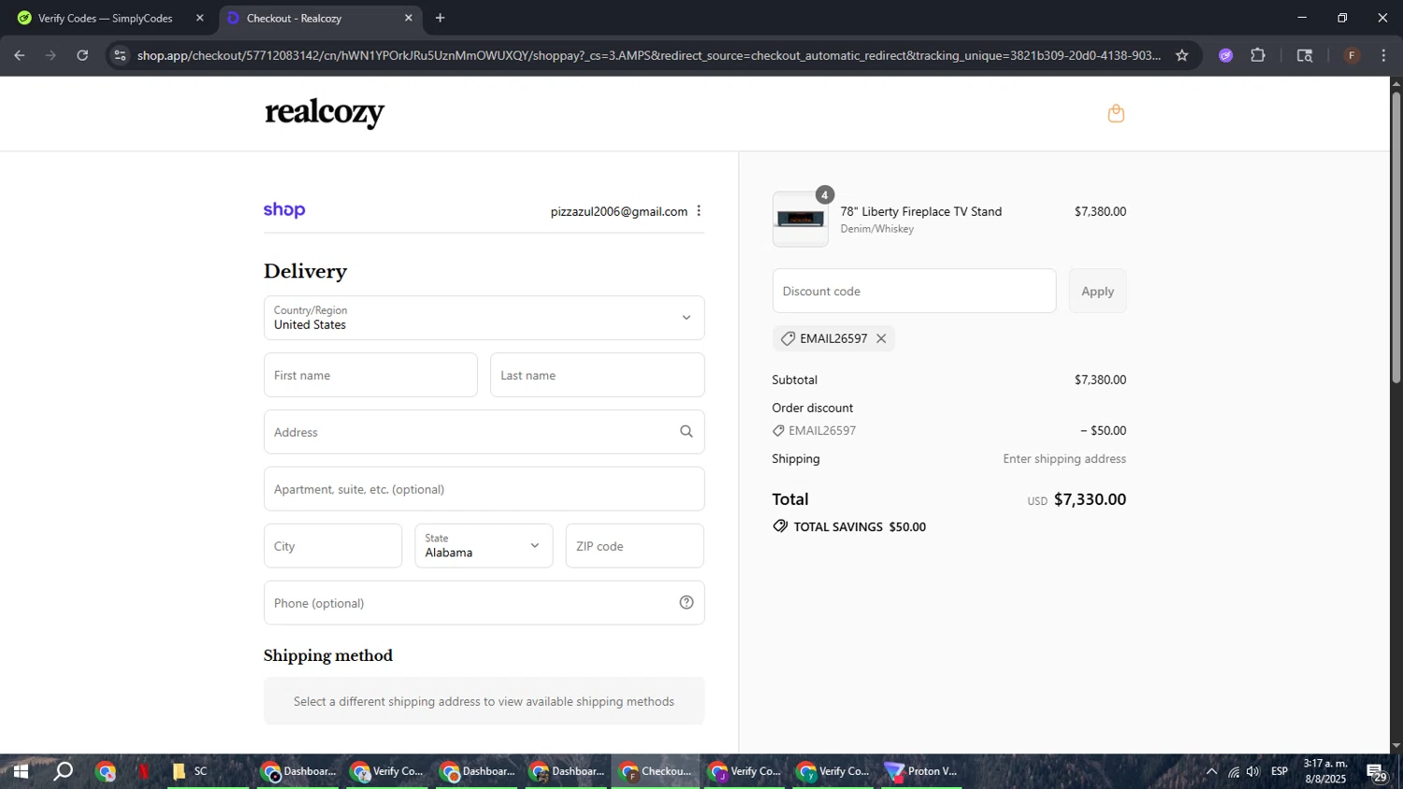Click the Enter shipping address text
This screenshot has width=1403, height=789.
(x=1064, y=458)
